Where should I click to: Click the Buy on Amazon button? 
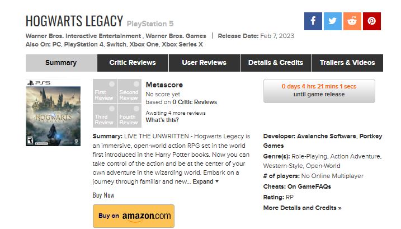(133, 216)
